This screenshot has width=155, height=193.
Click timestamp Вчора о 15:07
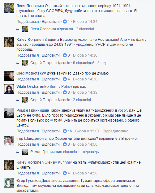pos(87,131)
